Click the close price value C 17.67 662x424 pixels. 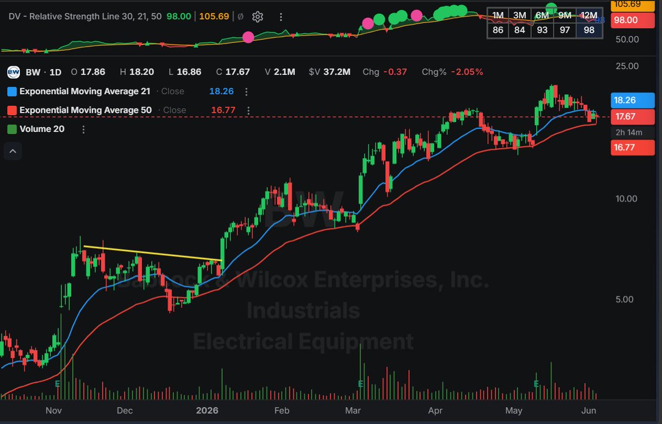click(x=233, y=72)
